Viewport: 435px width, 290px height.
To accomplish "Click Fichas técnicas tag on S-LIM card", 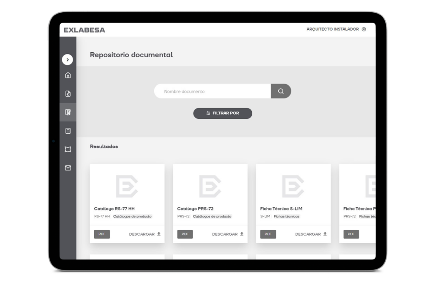I will 287,216.
